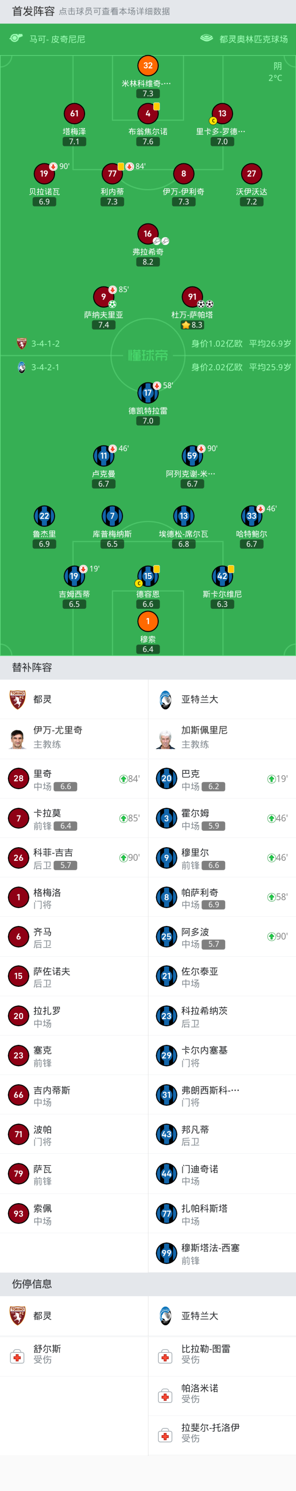Open substitute 帕萨利奇 player row
Image resolution: width=296 pixels, height=1491 pixels.
(x=222, y=897)
